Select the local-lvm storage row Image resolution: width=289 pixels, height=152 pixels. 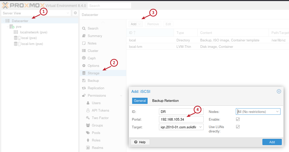pyautogui.click(x=208, y=47)
